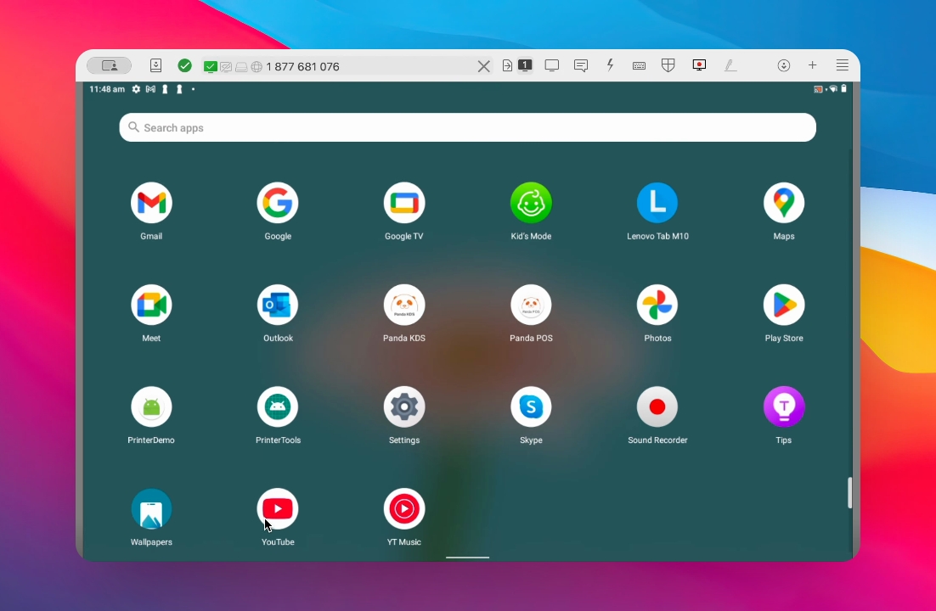Start Kid's Mode app

click(531, 203)
